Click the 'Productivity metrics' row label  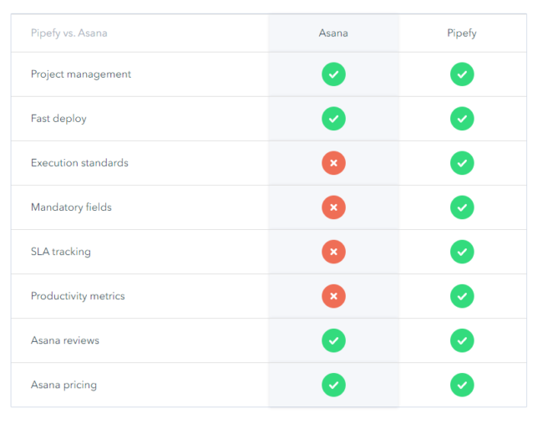point(78,296)
